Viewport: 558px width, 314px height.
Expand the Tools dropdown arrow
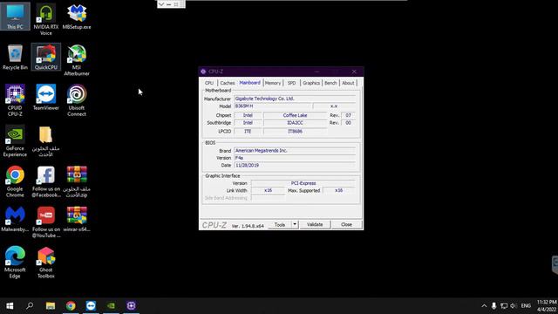coord(295,225)
